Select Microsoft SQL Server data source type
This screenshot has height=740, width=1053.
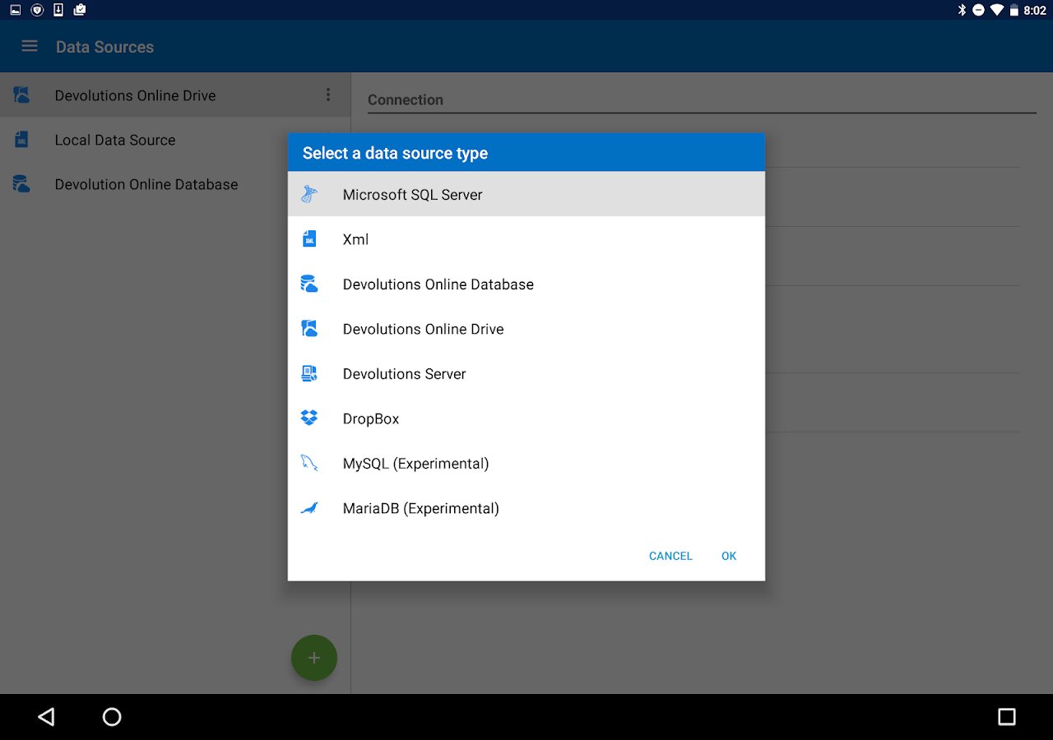(x=526, y=195)
